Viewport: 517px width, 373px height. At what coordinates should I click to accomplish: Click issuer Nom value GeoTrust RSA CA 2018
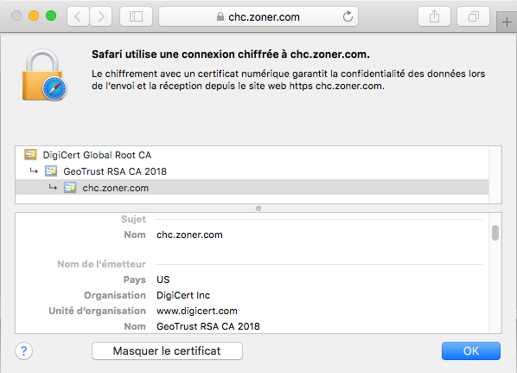pos(208,326)
